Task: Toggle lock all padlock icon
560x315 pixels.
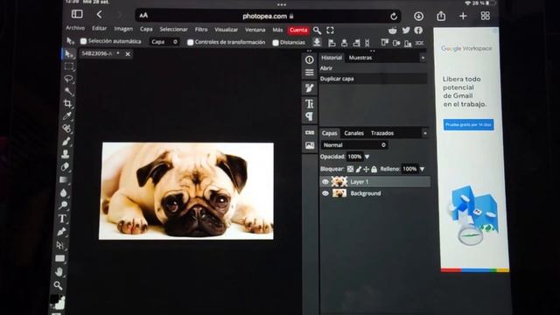Action: 374,169
